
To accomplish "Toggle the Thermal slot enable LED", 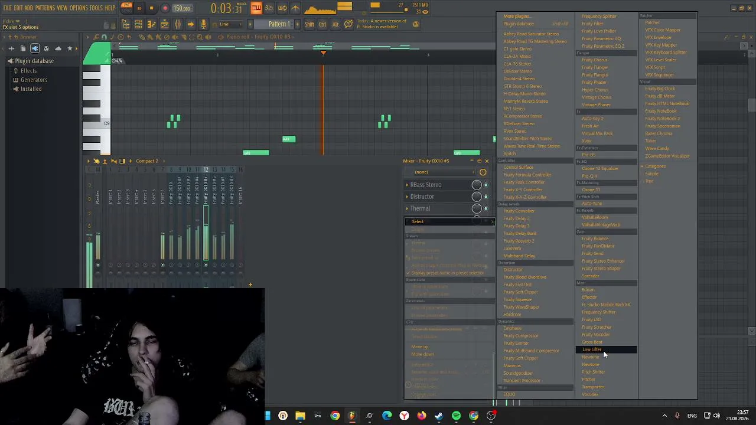I will [485, 208].
